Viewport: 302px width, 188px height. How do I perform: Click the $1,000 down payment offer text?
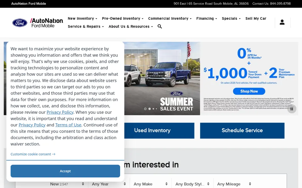tap(232, 73)
